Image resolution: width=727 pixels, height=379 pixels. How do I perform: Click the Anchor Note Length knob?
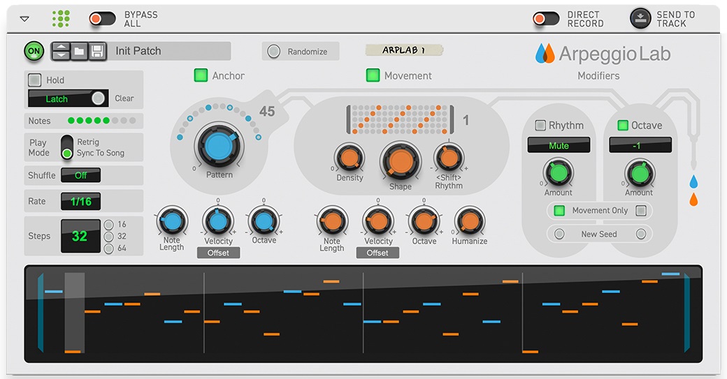pyautogui.click(x=173, y=221)
